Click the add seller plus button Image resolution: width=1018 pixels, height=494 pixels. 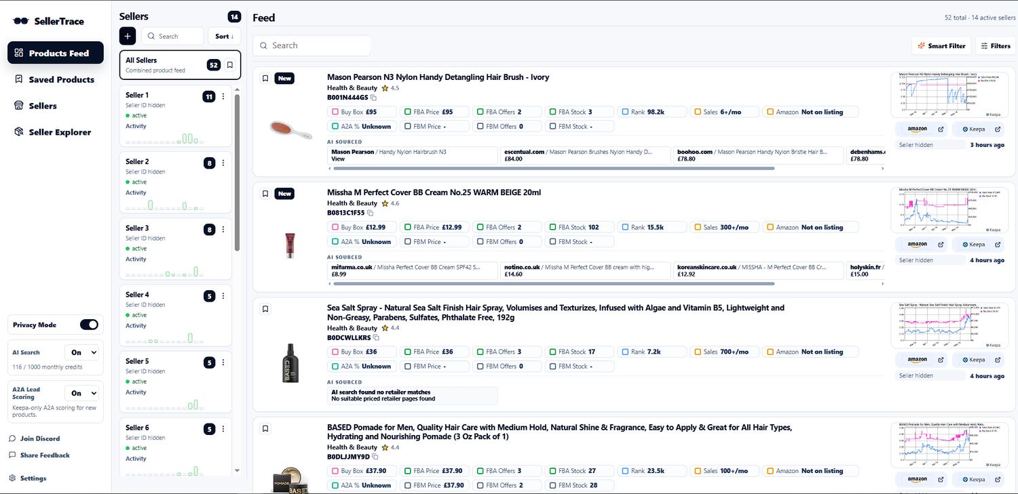(128, 36)
